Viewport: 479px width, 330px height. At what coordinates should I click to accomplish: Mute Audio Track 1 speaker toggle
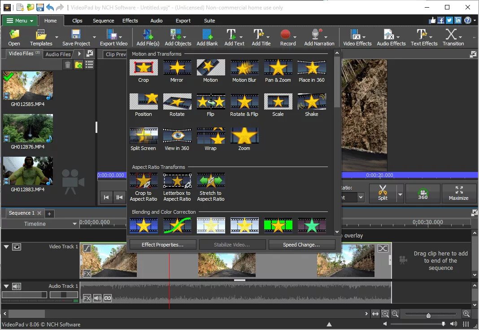point(17,286)
